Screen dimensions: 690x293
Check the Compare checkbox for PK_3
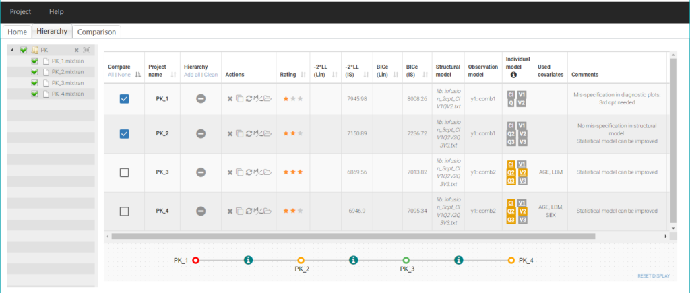pos(124,173)
